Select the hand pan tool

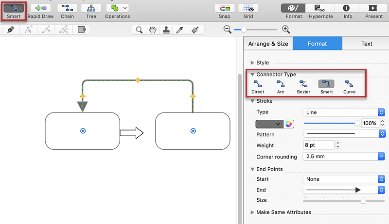(153, 30)
